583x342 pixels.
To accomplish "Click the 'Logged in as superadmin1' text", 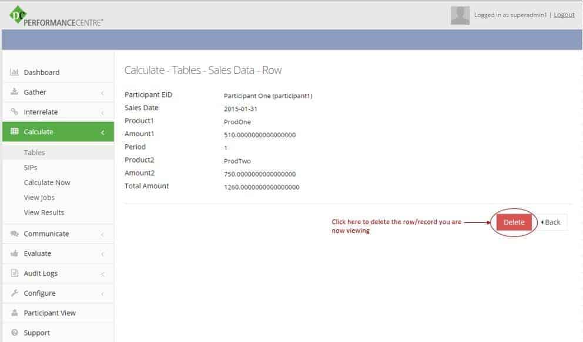I will pos(511,15).
